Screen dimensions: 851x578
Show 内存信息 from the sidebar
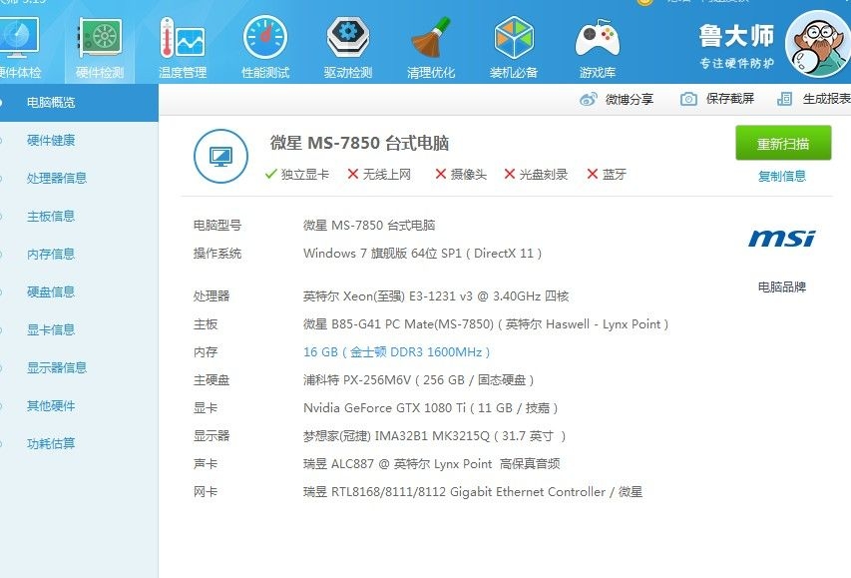tap(51, 255)
